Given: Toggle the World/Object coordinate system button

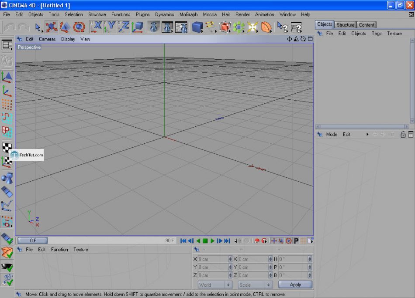Looking at the screenshot, I should click(137, 27).
